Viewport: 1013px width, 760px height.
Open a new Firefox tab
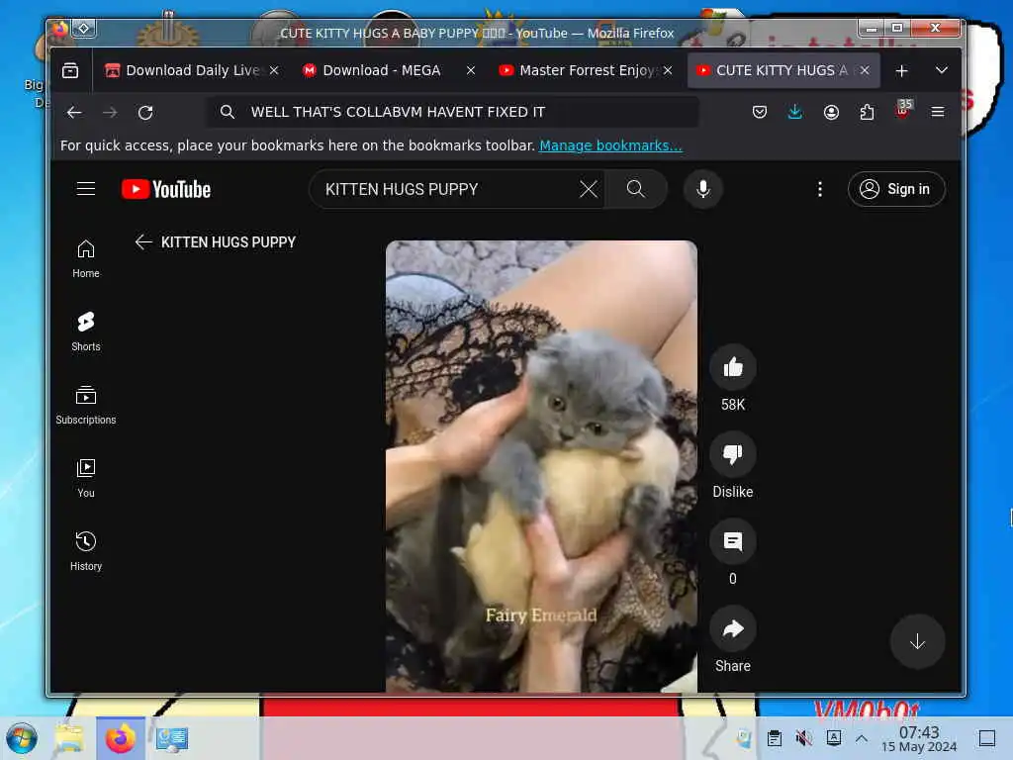tap(902, 70)
